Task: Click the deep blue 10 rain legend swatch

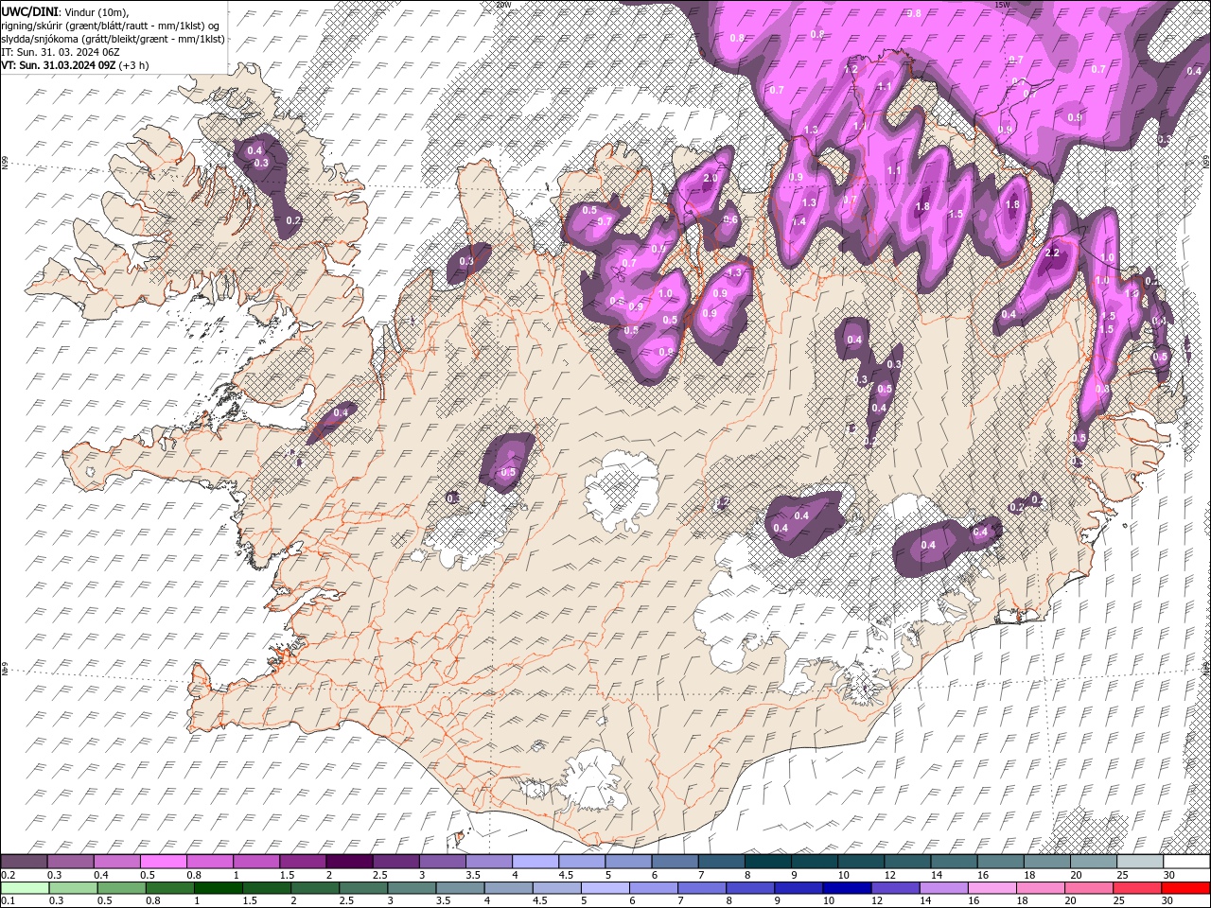Action: (x=846, y=888)
